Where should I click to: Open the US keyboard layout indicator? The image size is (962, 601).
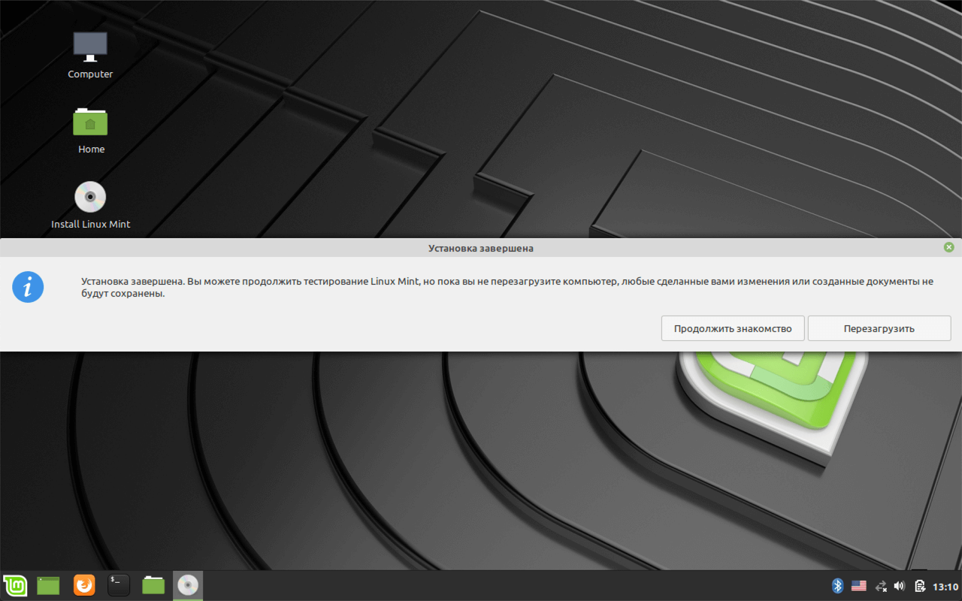(x=859, y=586)
